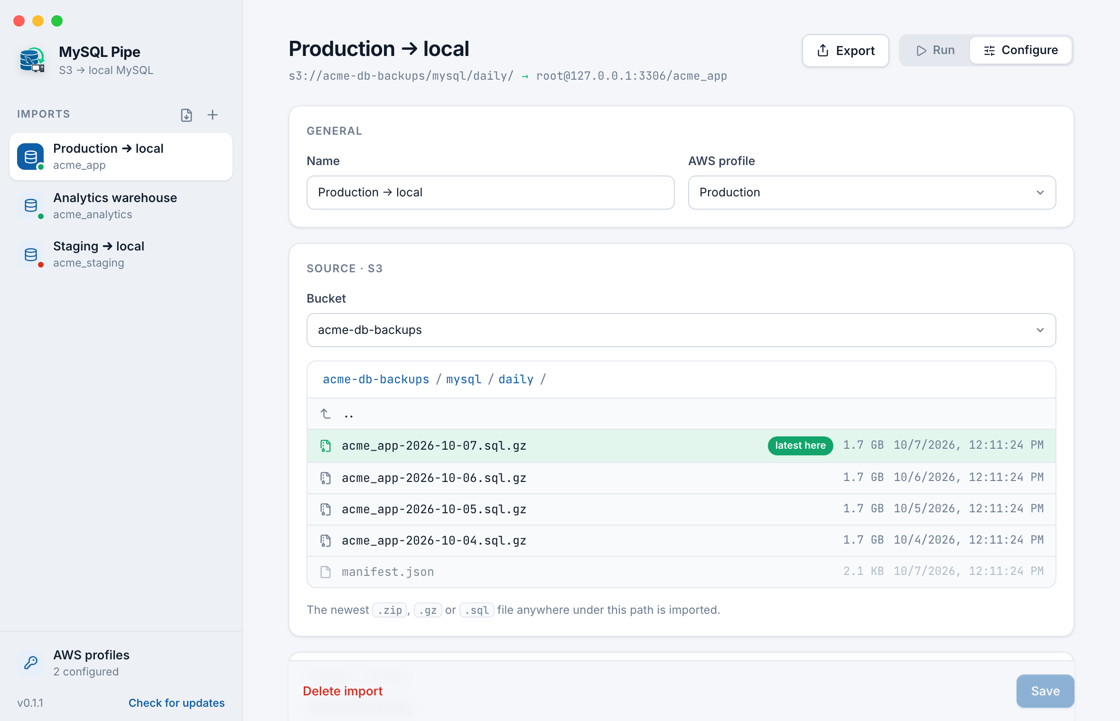Select the Analytics warehouse import
The width and height of the screenshot is (1120, 721).
tap(121, 206)
